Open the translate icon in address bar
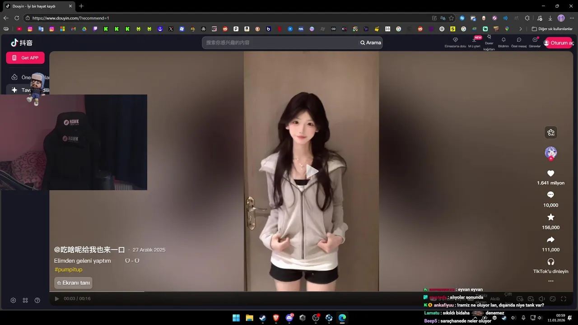The image size is (578, 325). (x=443, y=18)
